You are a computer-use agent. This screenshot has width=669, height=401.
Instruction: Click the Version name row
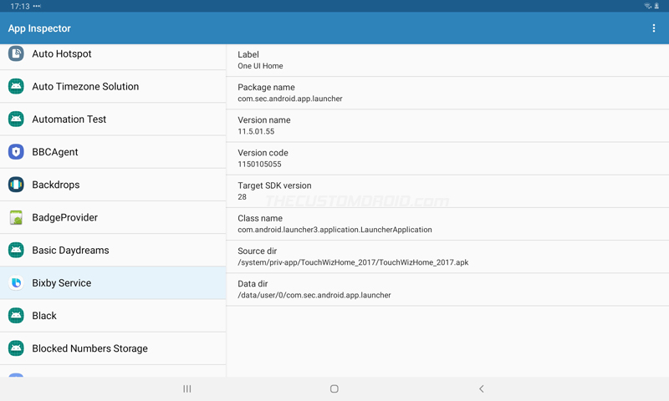point(447,125)
